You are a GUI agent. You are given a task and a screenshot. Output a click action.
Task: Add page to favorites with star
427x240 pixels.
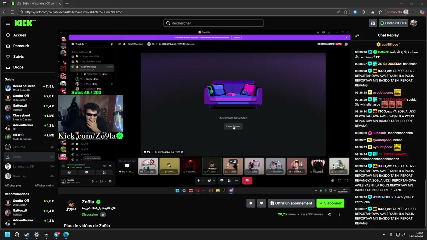click(x=346, y=12)
